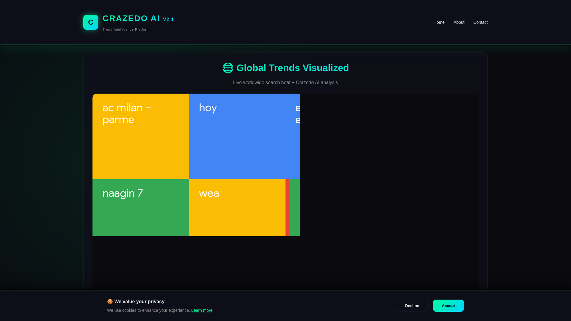Select the 'ac milan – parme' trend tile
Viewport: 571px width, 321px height.
point(141,136)
